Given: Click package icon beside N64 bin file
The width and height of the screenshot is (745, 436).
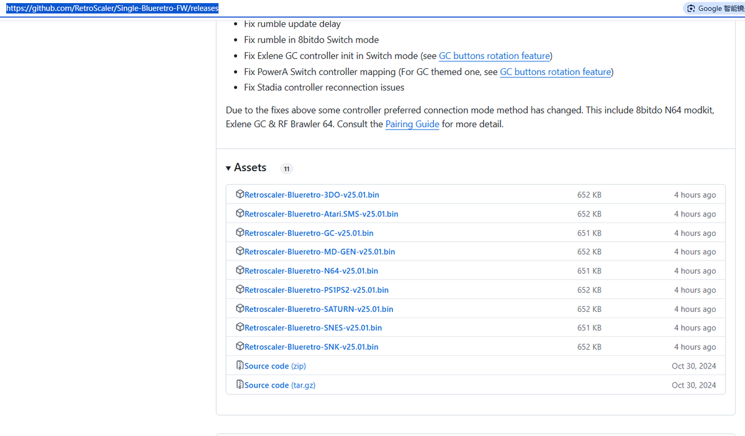Looking at the screenshot, I should click(240, 270).
